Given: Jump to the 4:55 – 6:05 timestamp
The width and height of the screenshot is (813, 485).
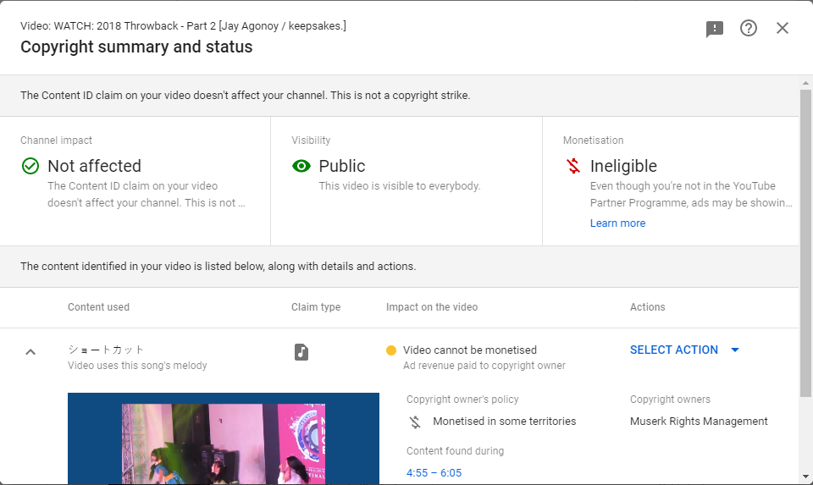Looking at the screenshot, I should point(434,473).
